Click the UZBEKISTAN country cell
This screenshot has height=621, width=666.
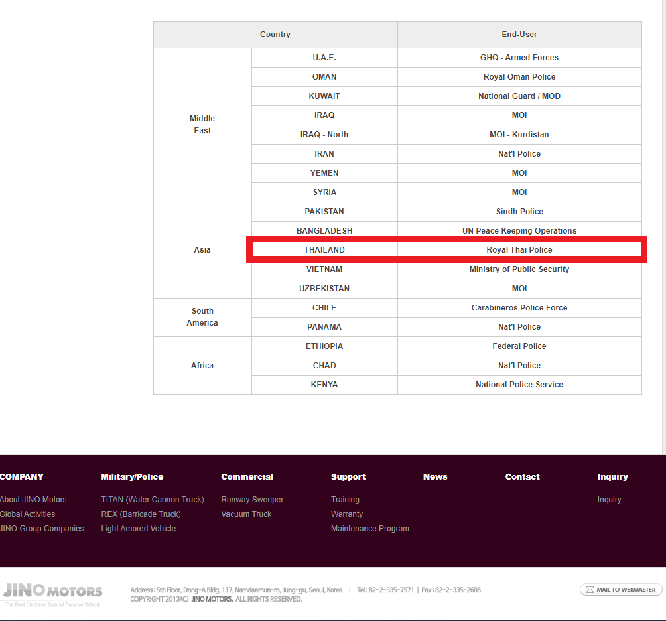pyautogui.click(x=324, y=289)
